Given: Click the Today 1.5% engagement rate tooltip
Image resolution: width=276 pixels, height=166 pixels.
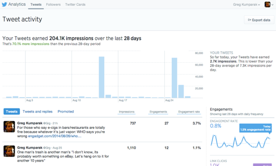Looking at the screenshot, I should [255, 128].
